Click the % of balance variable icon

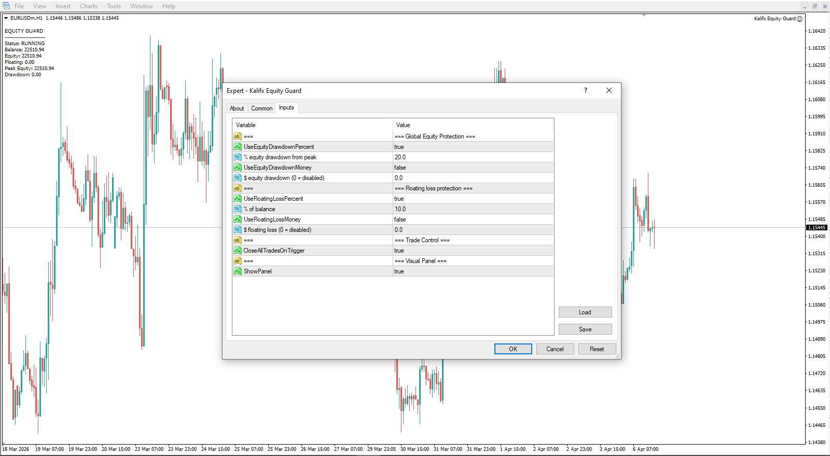[237, 209]
